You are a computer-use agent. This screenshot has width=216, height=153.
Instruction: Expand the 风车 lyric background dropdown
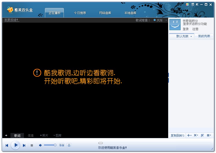[x=166, y=20]
